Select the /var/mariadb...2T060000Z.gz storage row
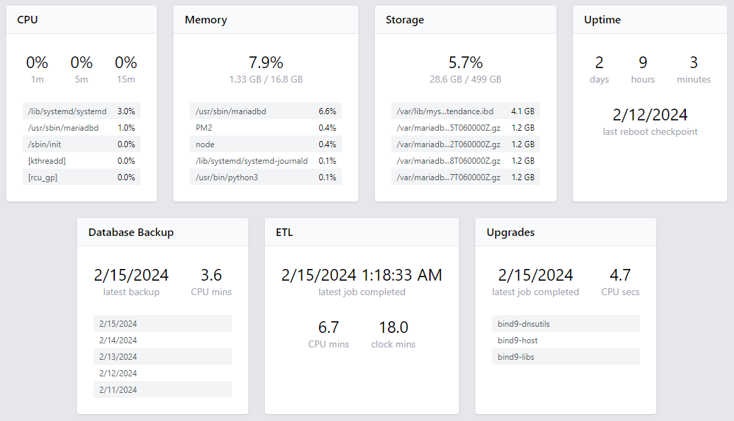This screenshot has height=421, width=734. click(x=465, y=144)
